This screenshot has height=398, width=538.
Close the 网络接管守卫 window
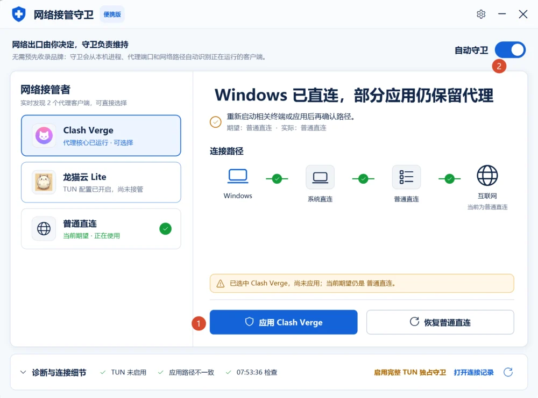point(523,14)
